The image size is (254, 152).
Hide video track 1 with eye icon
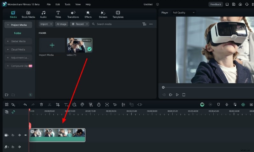[26, 135]
